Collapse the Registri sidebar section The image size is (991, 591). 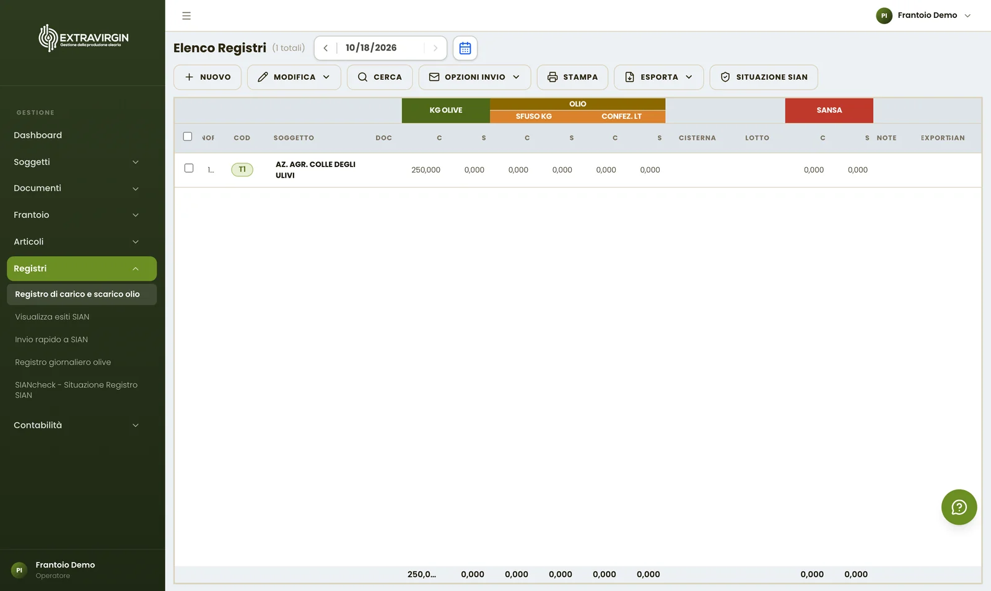(x=82, y=269)
